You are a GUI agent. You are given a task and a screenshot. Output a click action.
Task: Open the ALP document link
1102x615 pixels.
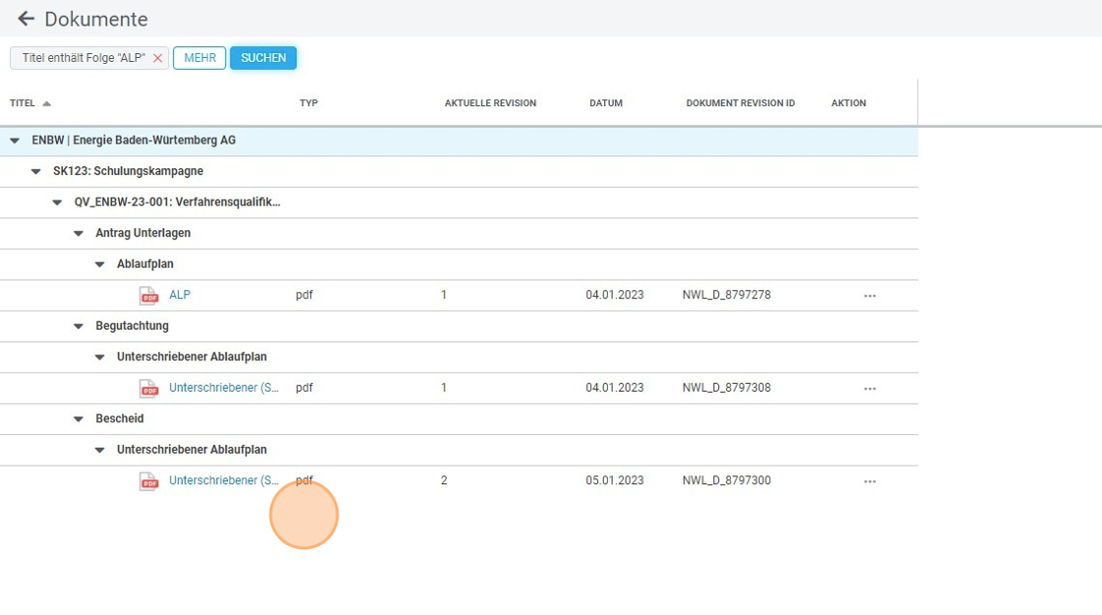coord(180,295)
